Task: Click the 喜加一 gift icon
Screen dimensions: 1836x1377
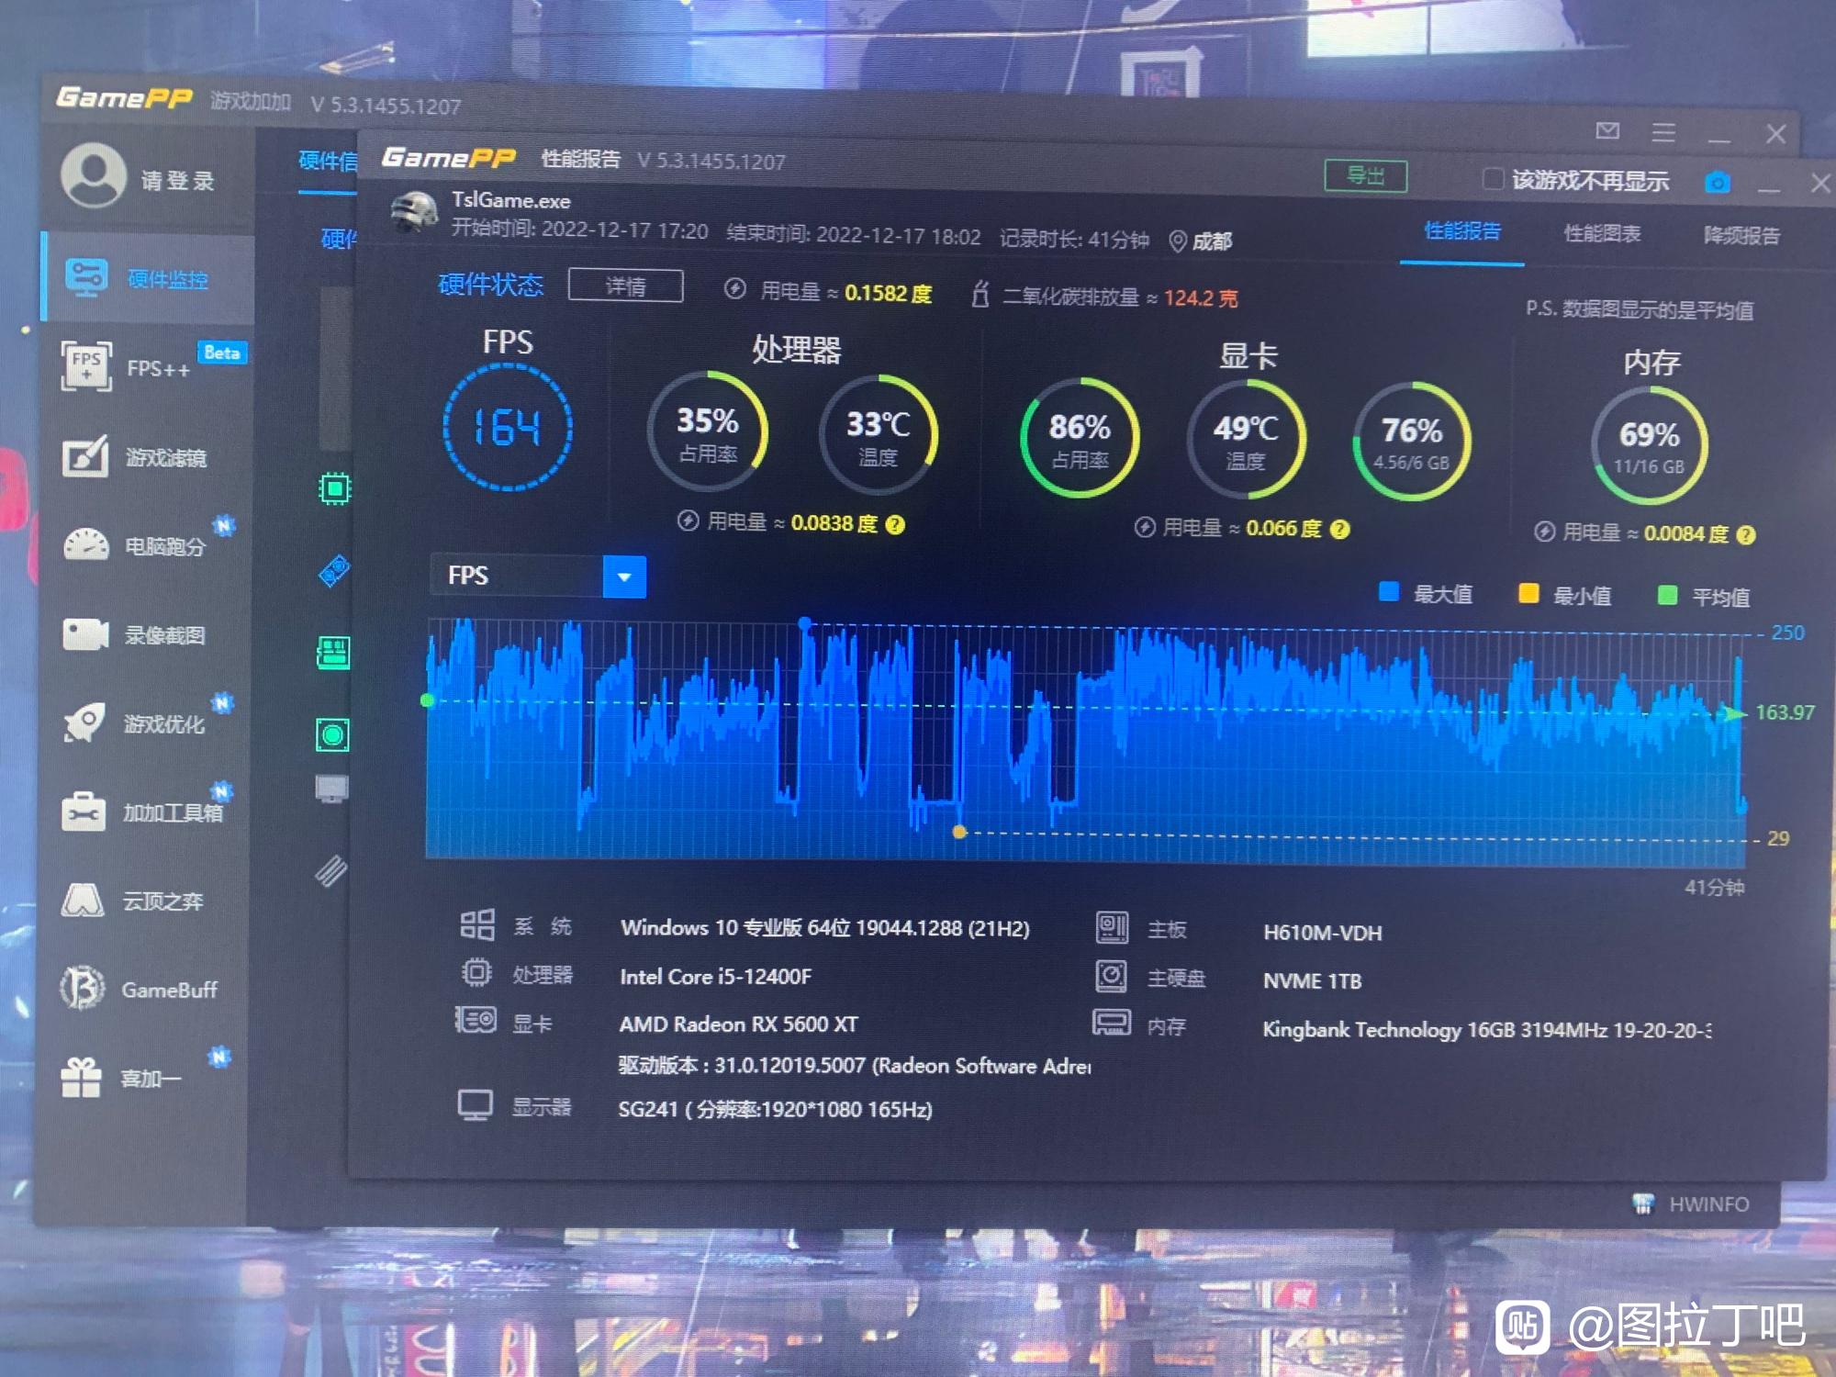Action: tap(82, 1077)
